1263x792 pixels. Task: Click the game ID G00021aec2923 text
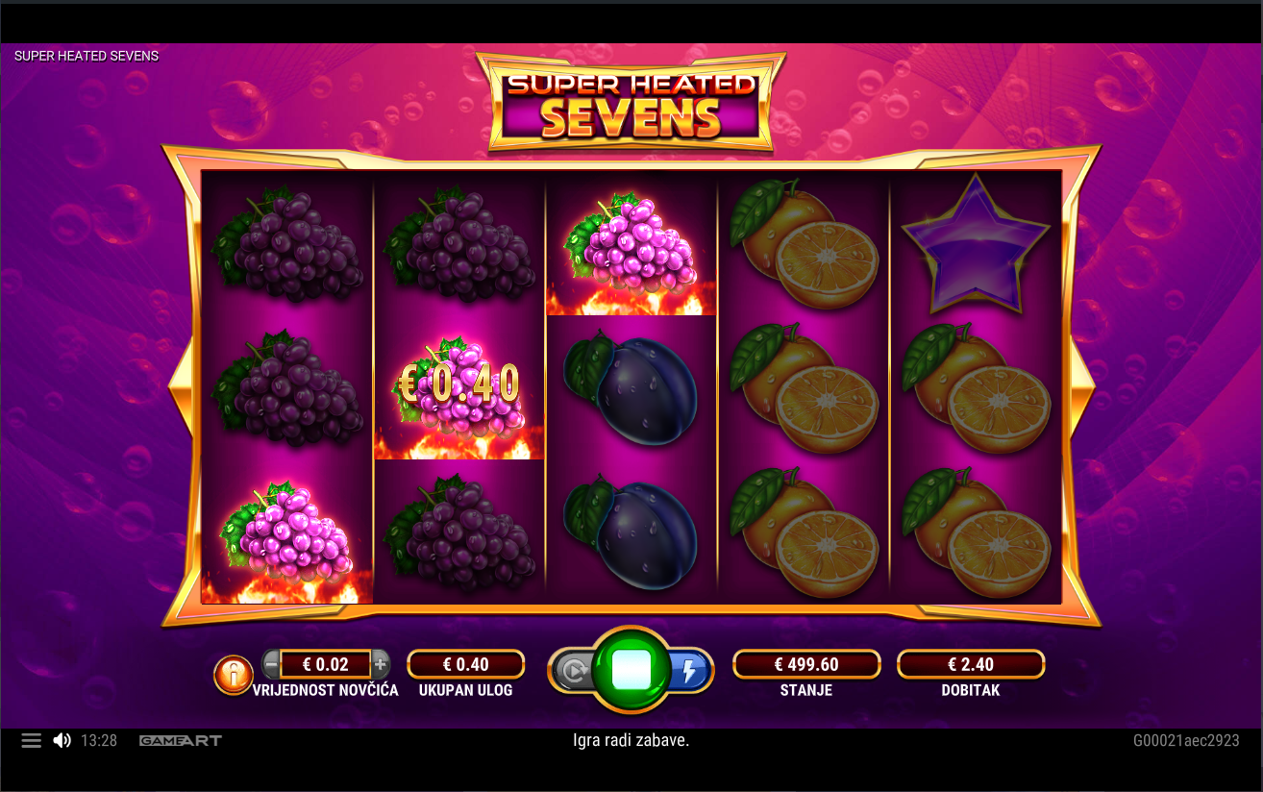pos(1186,740)
